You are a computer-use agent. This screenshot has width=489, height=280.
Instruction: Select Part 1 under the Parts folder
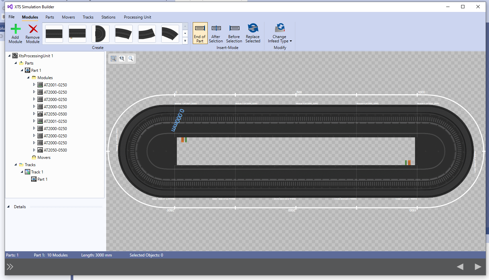[33, 70]
